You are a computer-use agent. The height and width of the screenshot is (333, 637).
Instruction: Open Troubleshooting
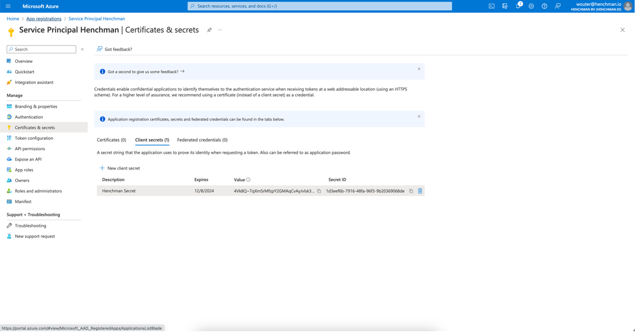coord(30,226)
